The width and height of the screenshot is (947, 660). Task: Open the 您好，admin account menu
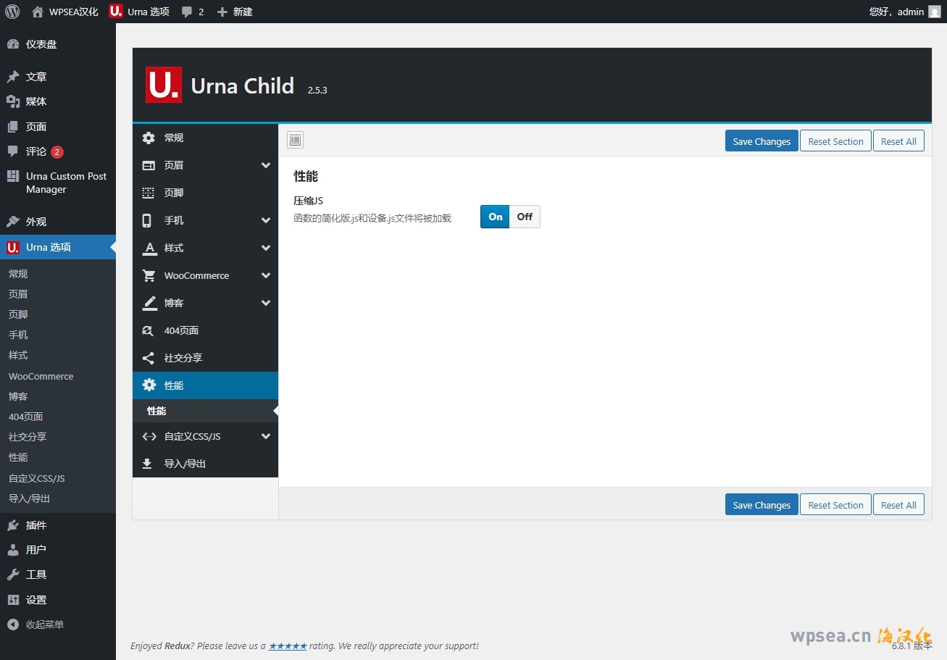pyautogui.click(x=904, y=12)
